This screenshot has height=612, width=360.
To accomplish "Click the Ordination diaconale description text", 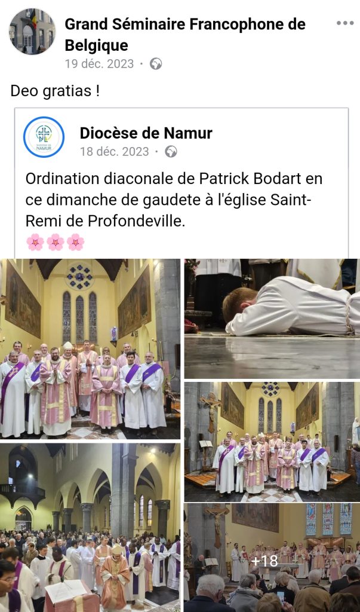I will pos(174,200).
